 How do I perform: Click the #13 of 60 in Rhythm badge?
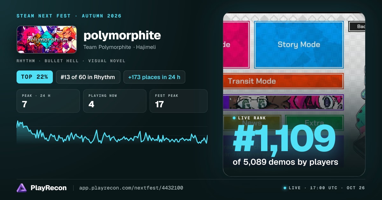(x=88, y=77)
